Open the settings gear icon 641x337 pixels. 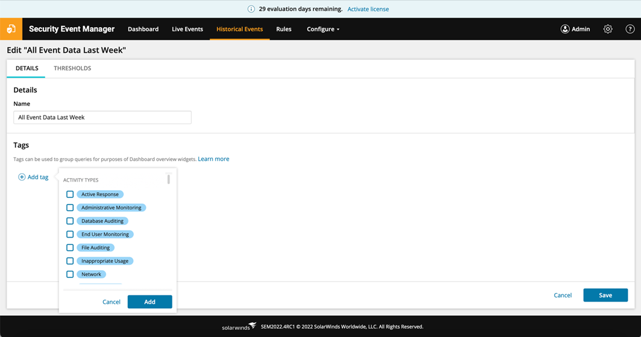(608, 29)
